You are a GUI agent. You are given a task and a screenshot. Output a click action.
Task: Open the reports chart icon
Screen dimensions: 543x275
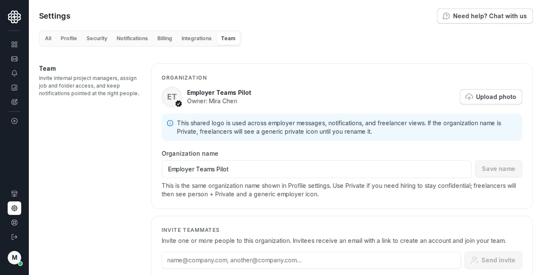click(x=14, y=88)
